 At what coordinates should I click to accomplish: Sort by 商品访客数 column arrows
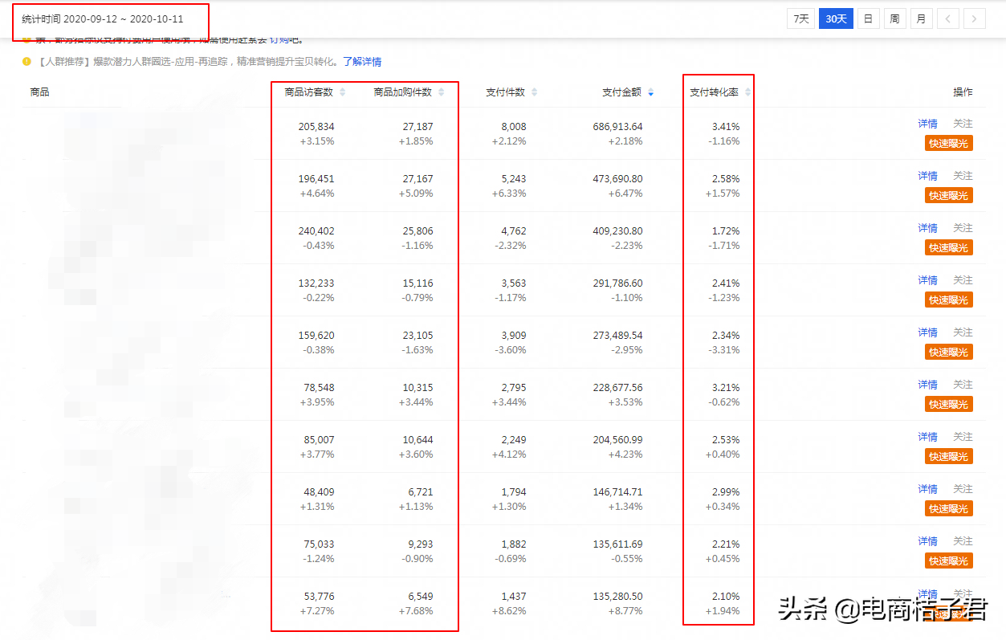[343, 92]
